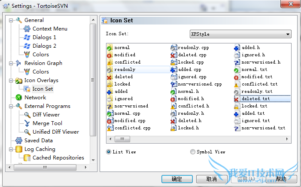
Task: Select the readonly folder list item
Action: (138, 69)
